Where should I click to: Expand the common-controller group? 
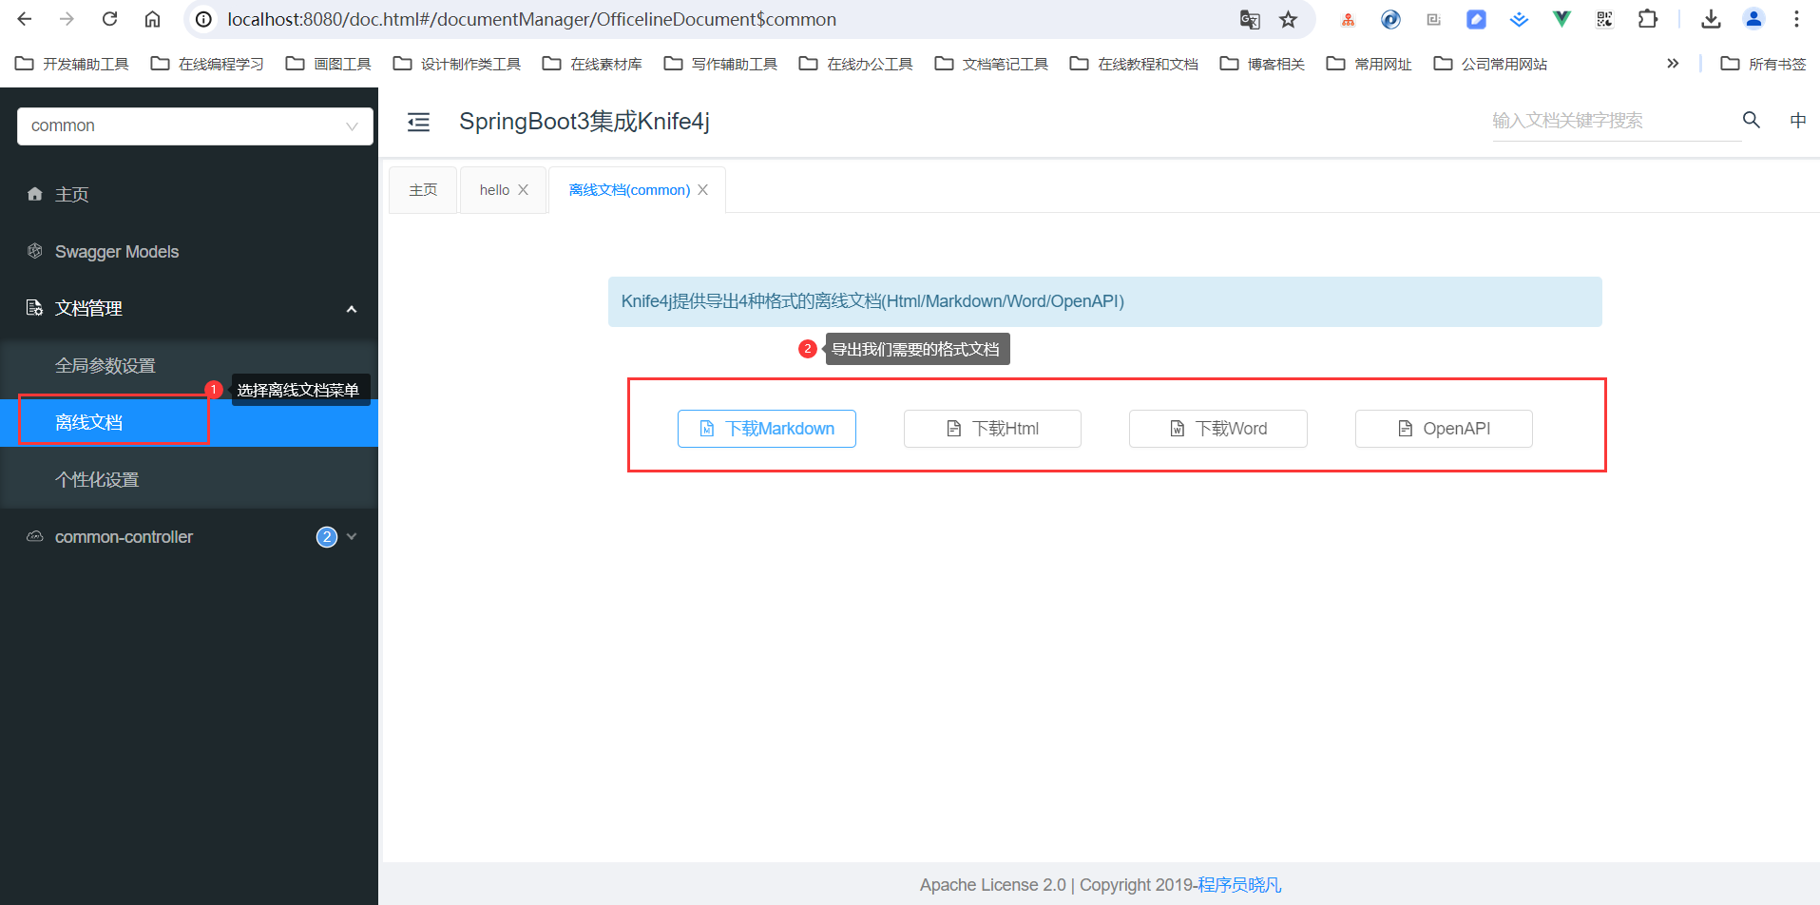(x=189, y=537)
